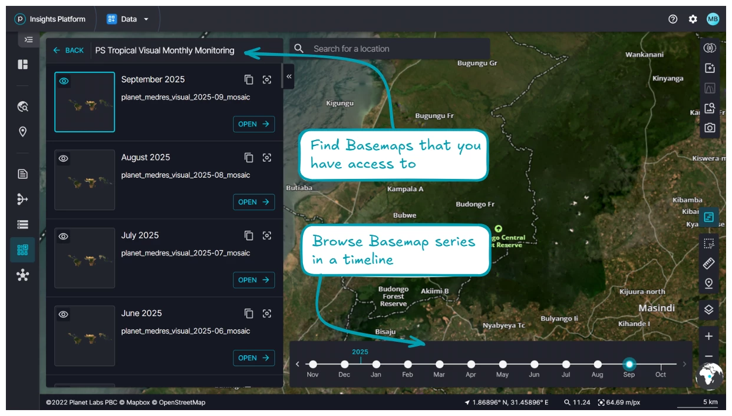
Task: Open the September 2025 basemap
Action: click(x=254, y=124)
